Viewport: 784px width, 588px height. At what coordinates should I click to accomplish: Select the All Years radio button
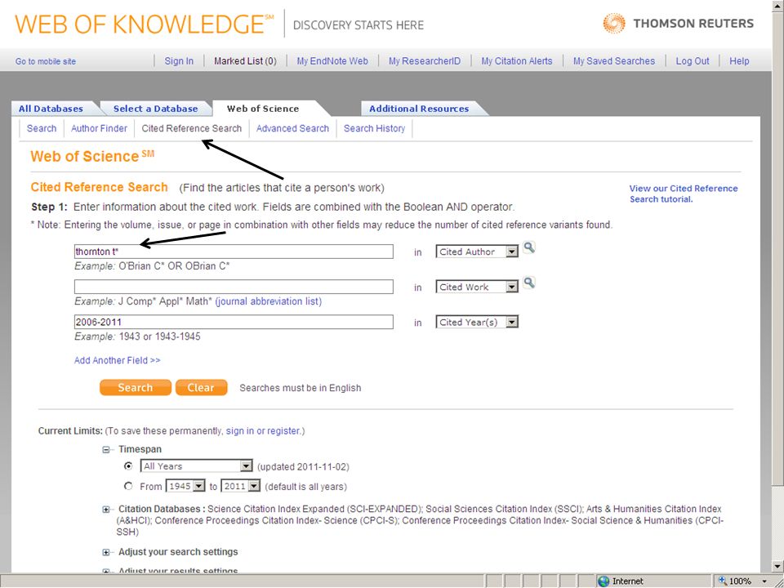[x=128, y=466]
